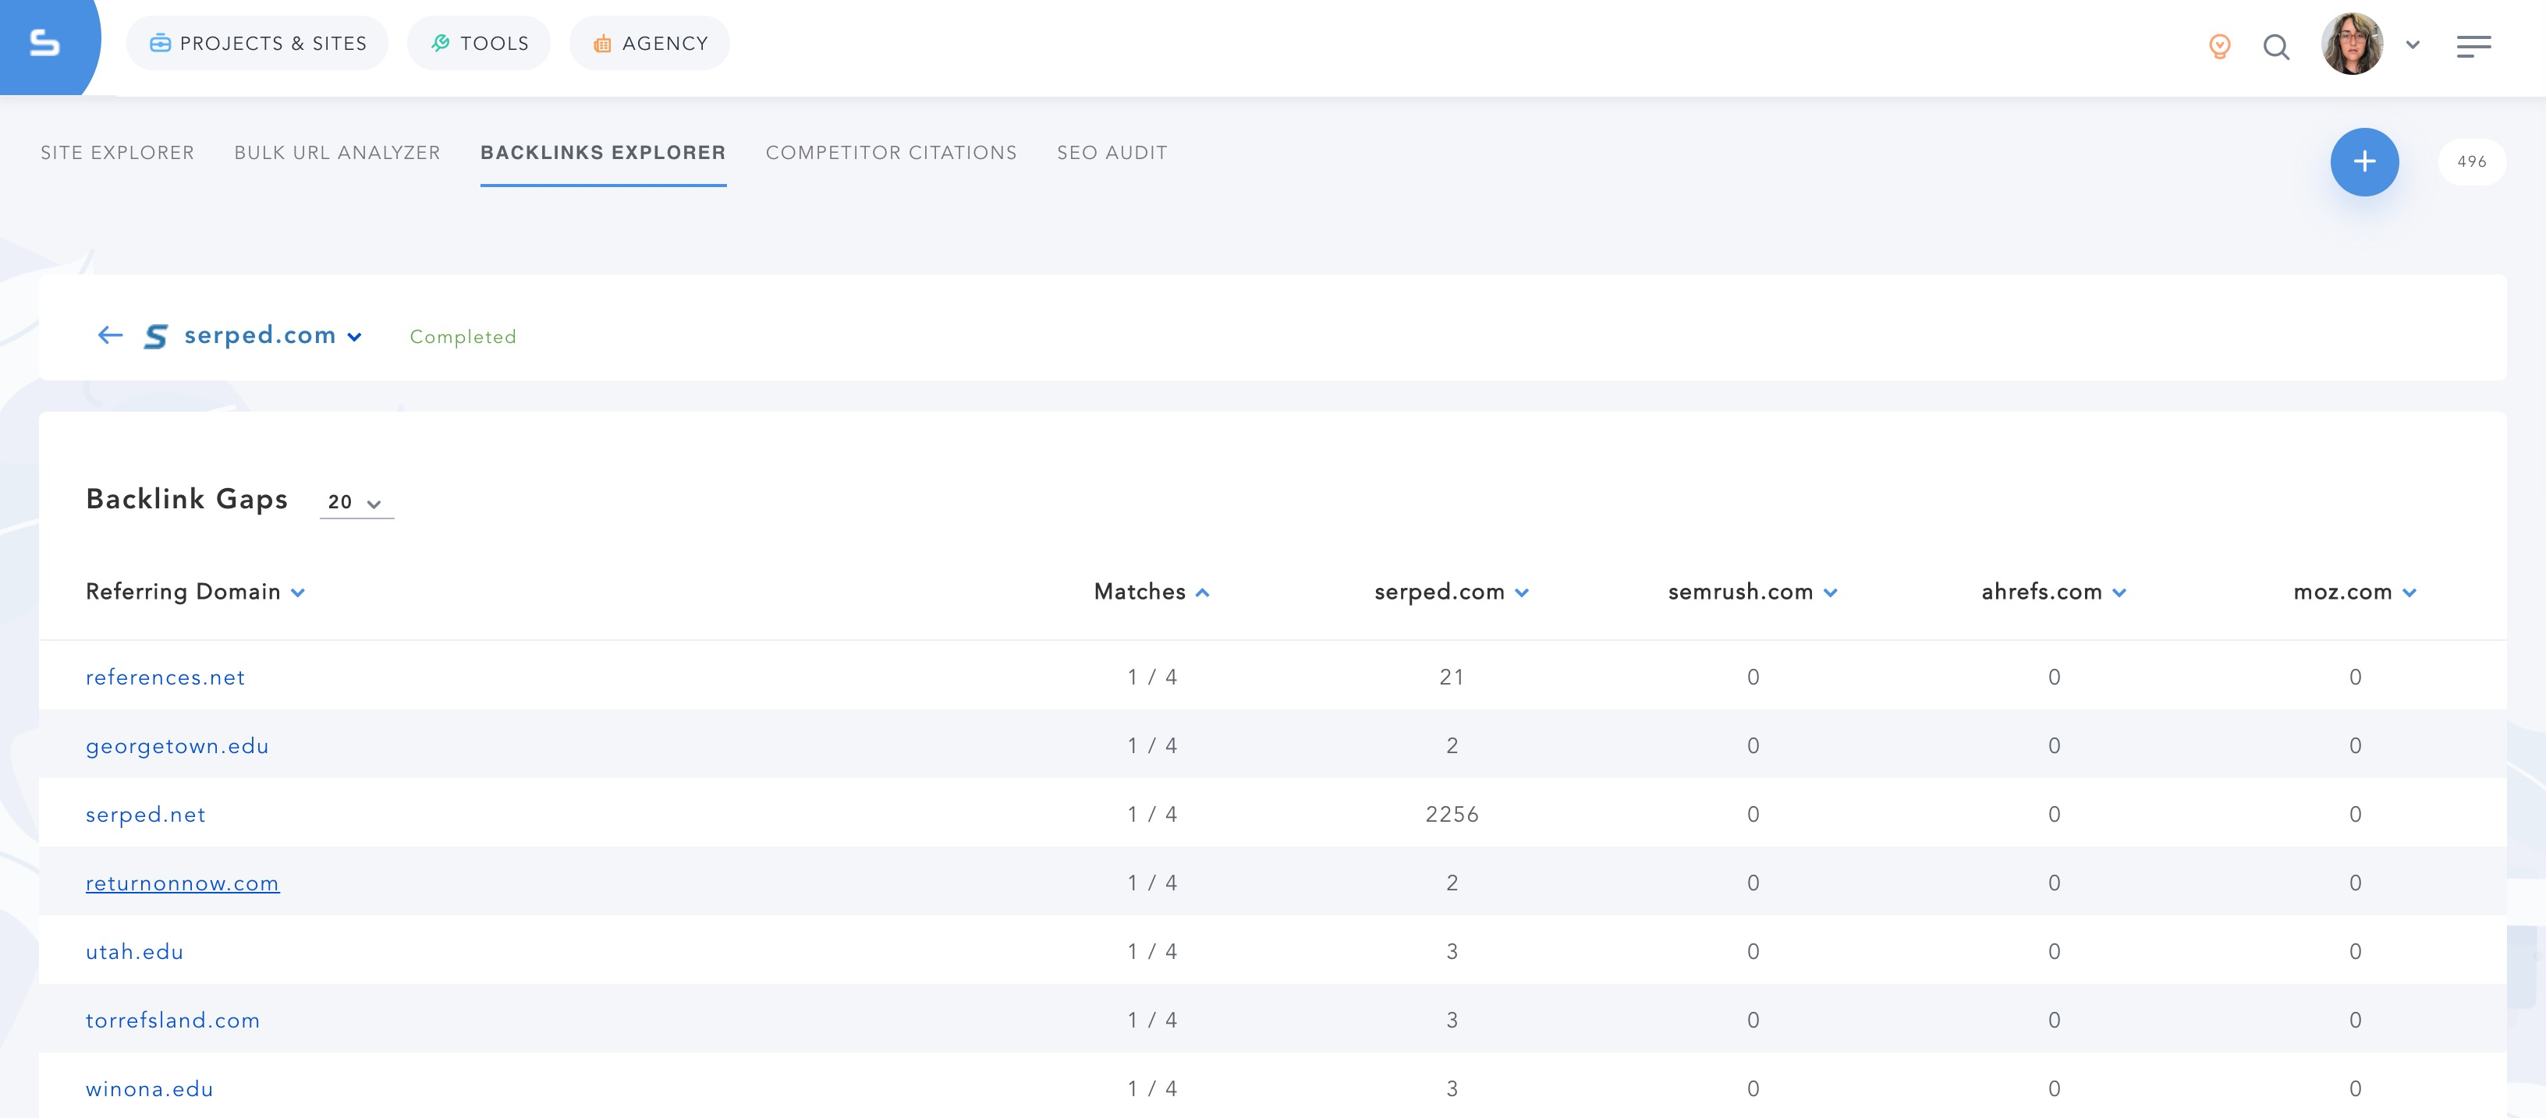
Task: Click the Serped logo home icon
Action: point(44,44)
